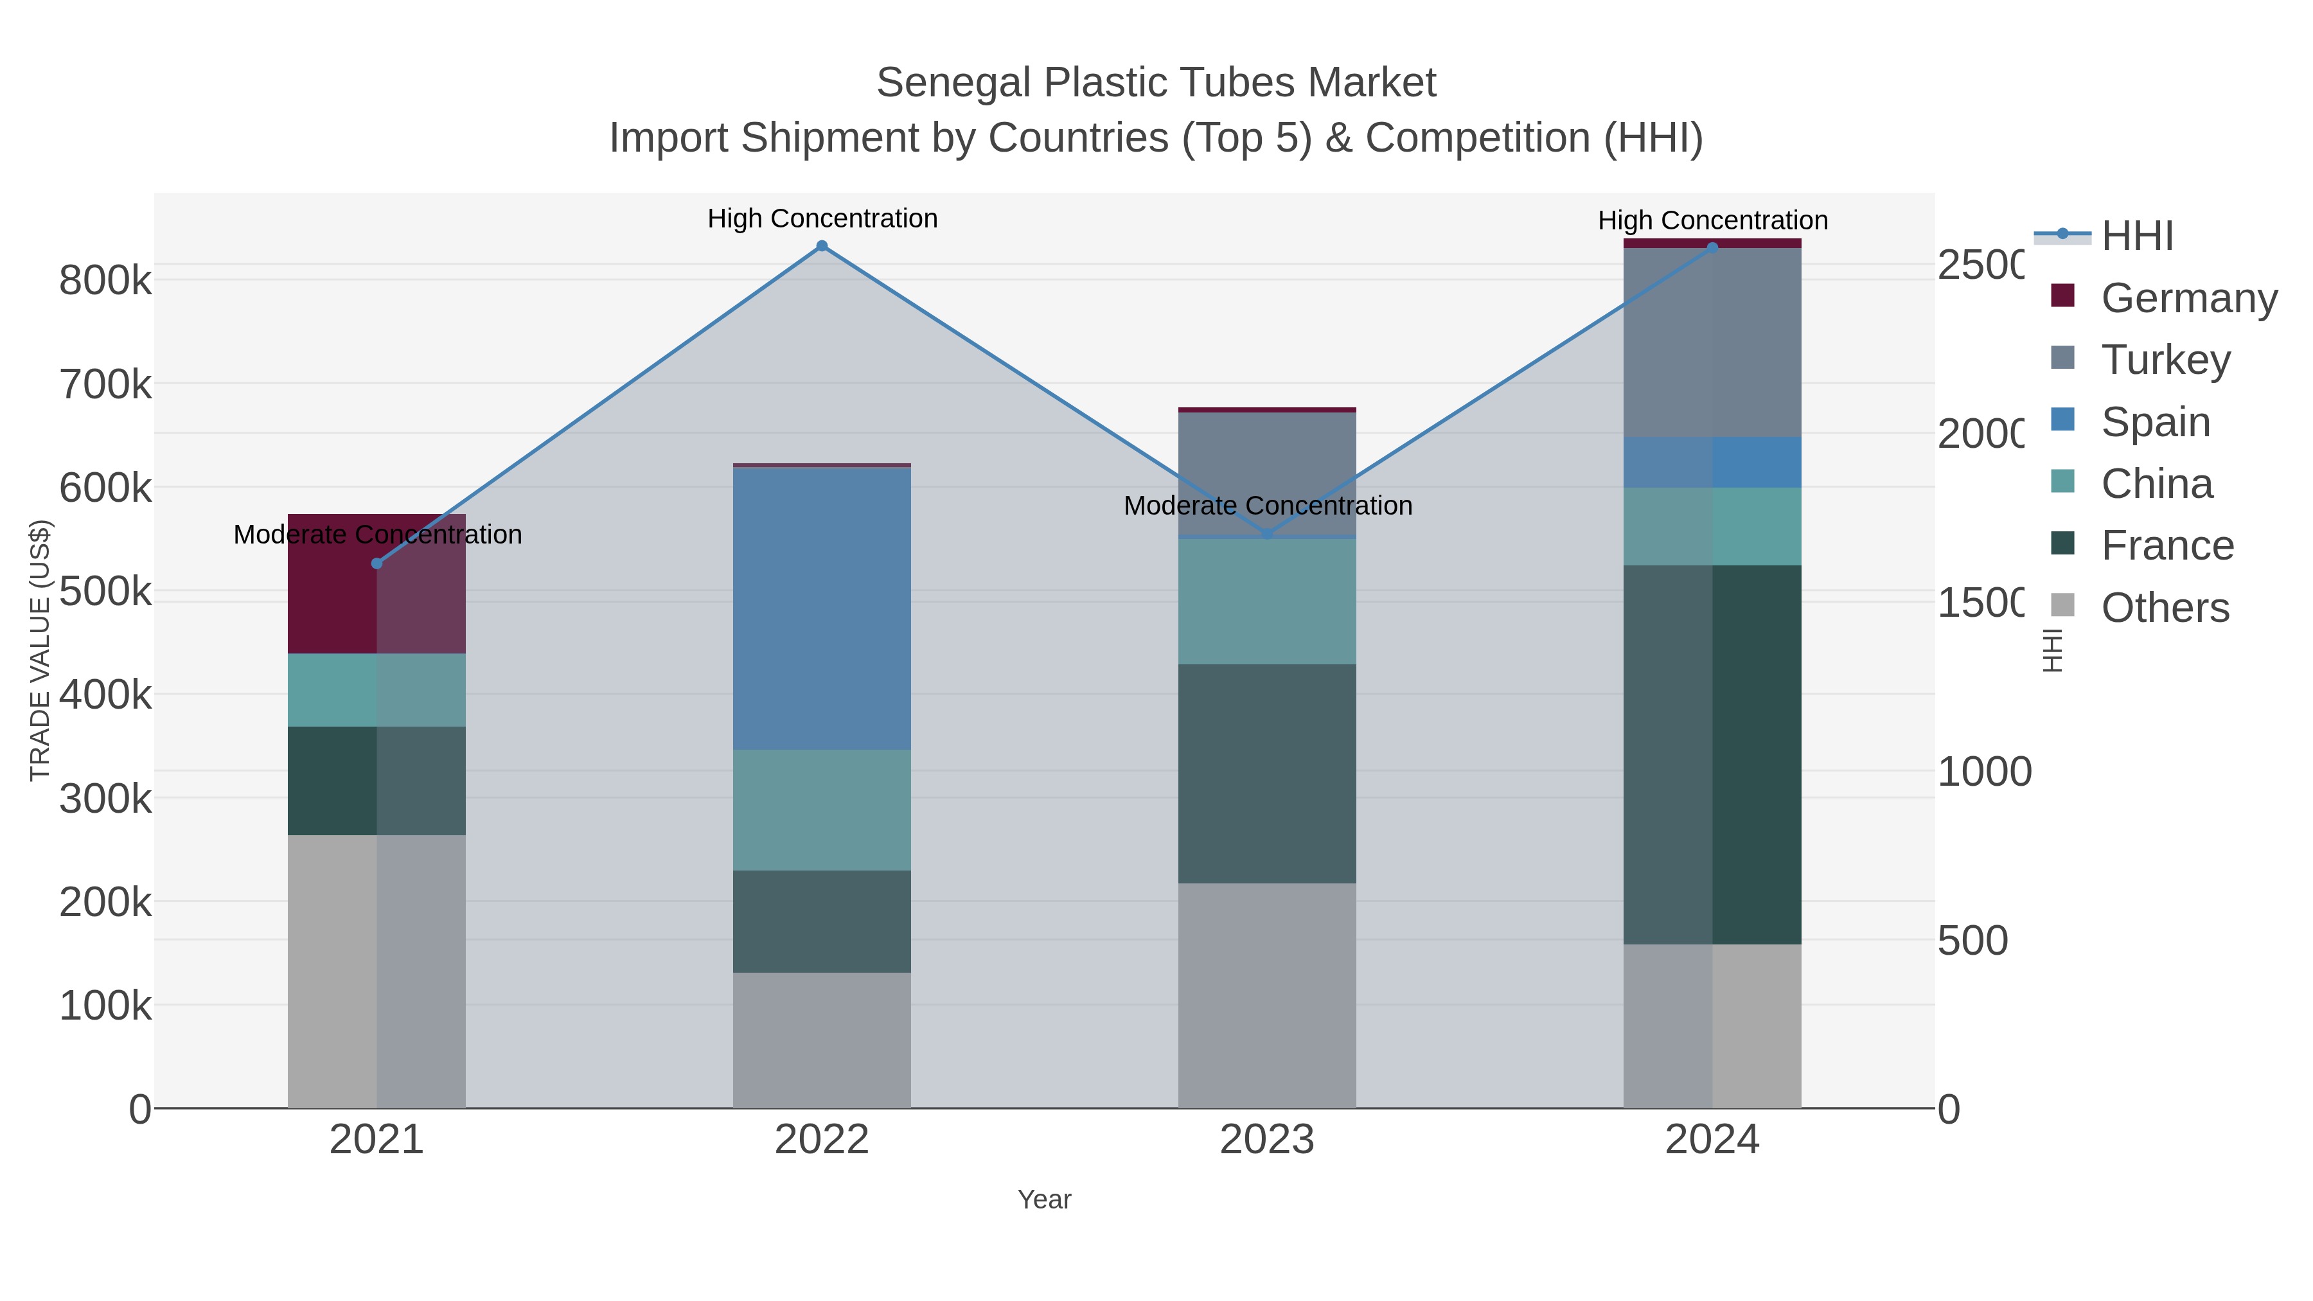Click the 2022 x-axis tick label

coord(822,1140)
